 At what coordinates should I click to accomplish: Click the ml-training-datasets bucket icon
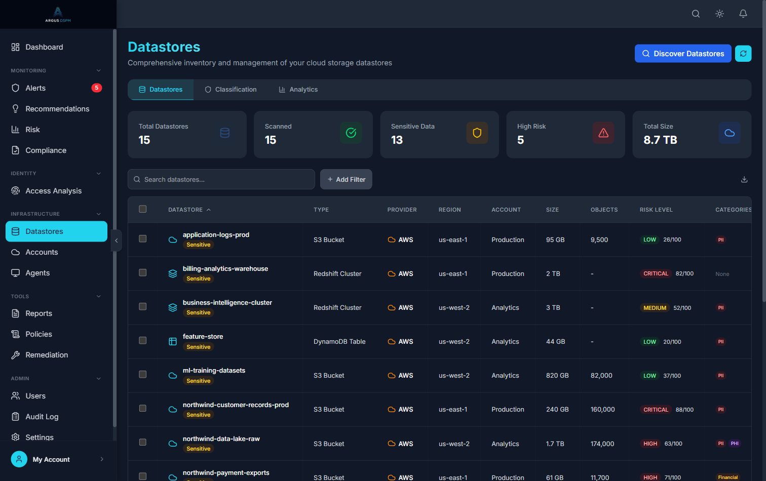(x=173, y=375)
